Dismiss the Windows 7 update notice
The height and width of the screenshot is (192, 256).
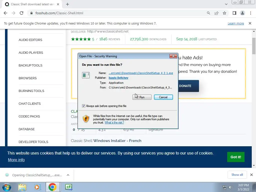250,23
